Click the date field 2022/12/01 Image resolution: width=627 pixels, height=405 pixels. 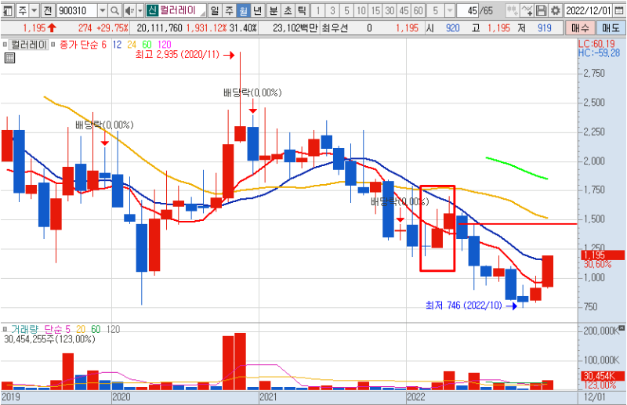click(x=589, y=10)
